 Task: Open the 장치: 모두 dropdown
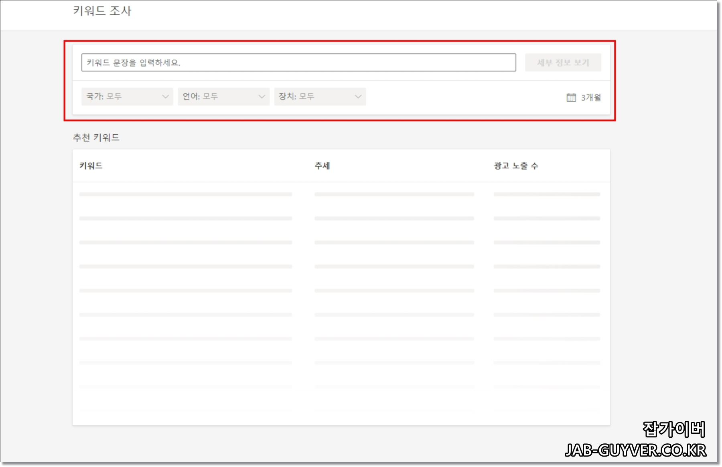320,97
